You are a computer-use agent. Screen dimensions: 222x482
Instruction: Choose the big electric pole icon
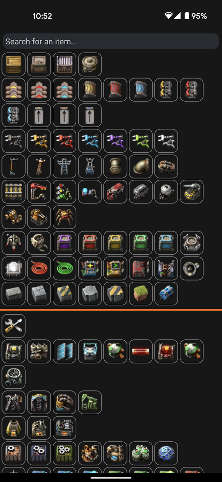coord(64,166)
